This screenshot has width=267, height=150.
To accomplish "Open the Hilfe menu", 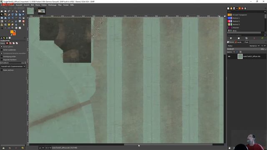I will tap(72, 5).
